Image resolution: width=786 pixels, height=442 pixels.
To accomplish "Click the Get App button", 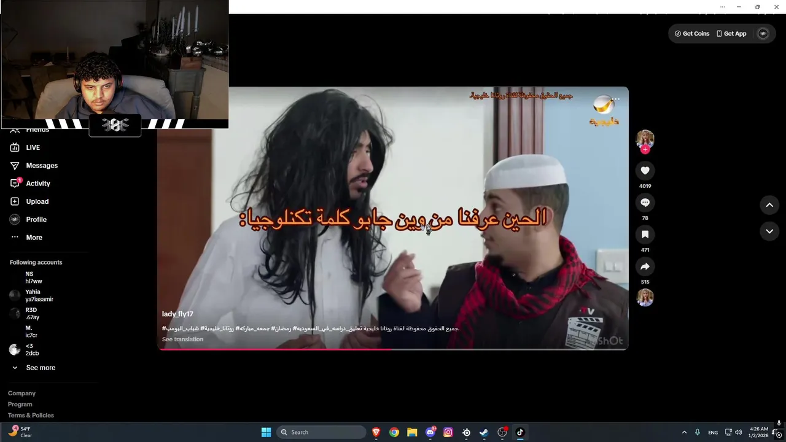I will pyautogui.click(x=731, y=34).
